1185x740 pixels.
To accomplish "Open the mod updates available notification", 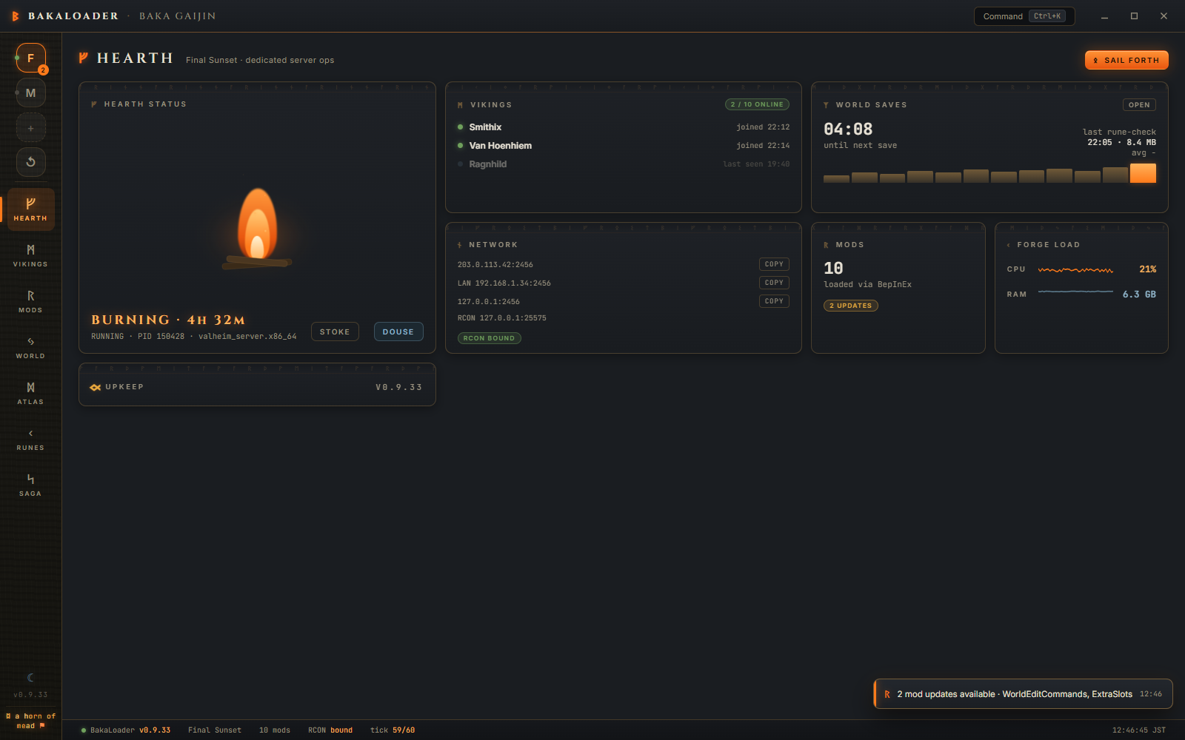I will [1023, 694].
